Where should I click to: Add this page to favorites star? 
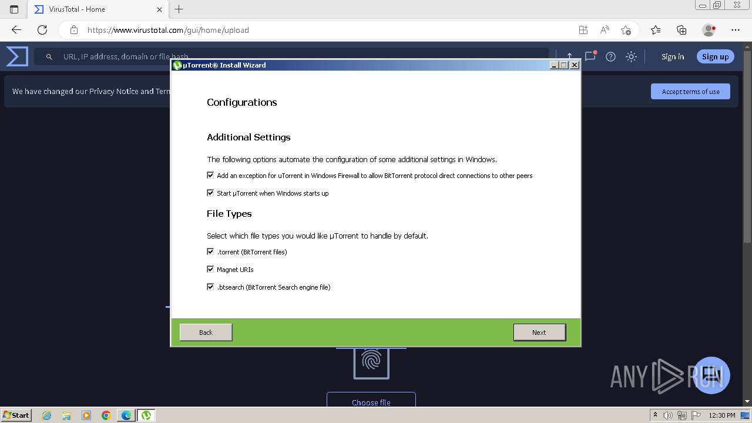point(626,30)
